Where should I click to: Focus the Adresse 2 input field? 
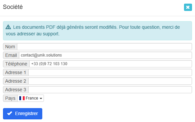(x=110, y=81)
